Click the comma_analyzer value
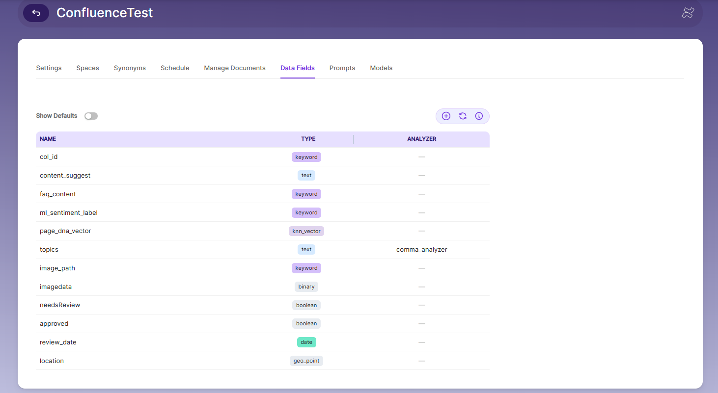Screen dimensions: 718x393 pos(422,250)
